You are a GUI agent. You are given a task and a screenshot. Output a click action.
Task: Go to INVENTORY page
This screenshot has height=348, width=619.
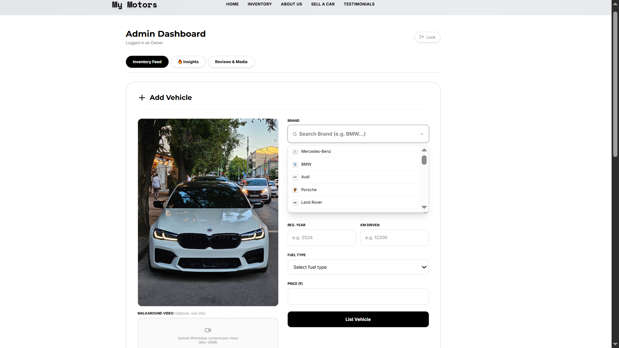260,4
